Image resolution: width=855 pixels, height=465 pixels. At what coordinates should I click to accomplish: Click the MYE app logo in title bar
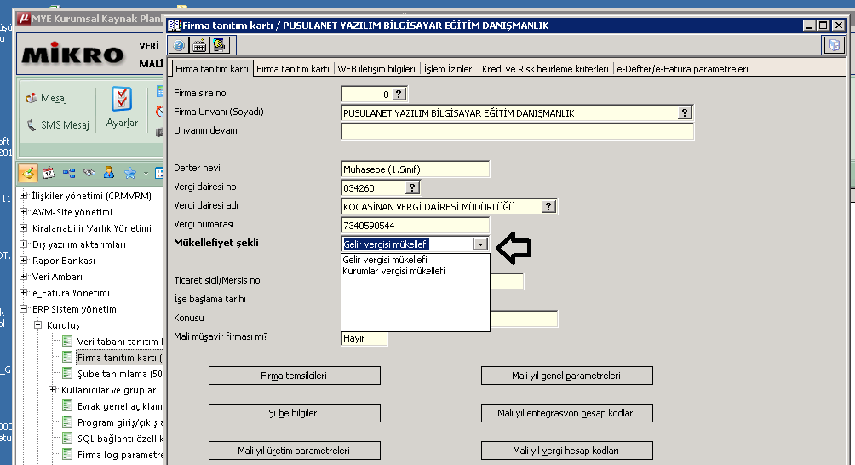[24, 19]
